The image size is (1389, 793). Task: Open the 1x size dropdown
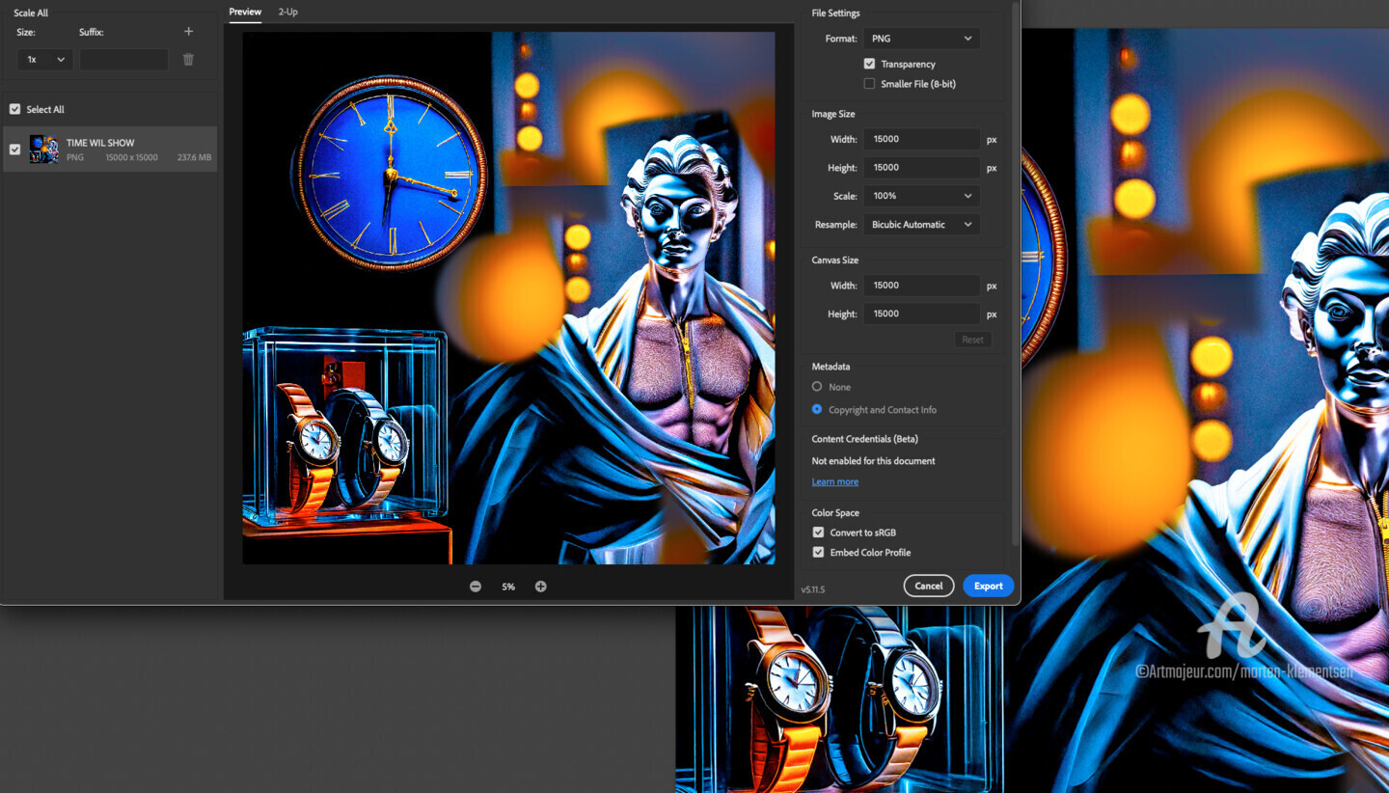pos(45,60)
